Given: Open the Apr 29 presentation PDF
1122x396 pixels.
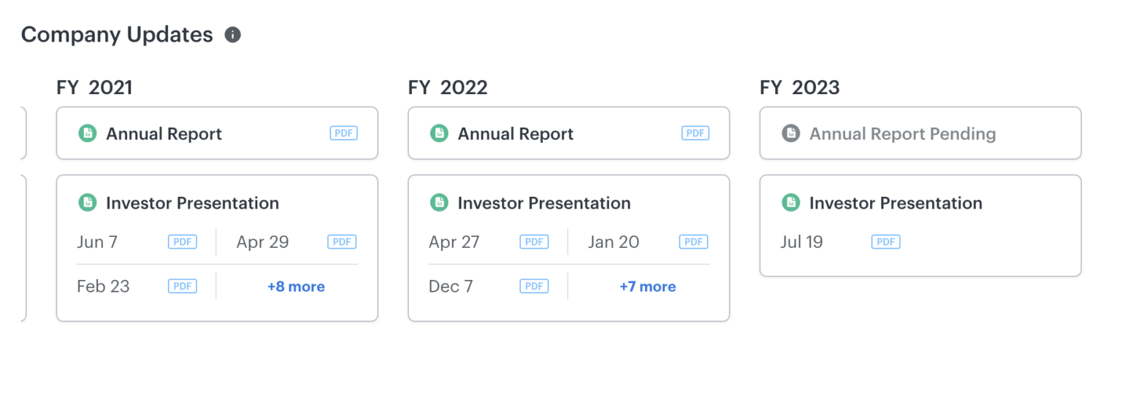Looking at the screenshot, I should tap(342, 242).
